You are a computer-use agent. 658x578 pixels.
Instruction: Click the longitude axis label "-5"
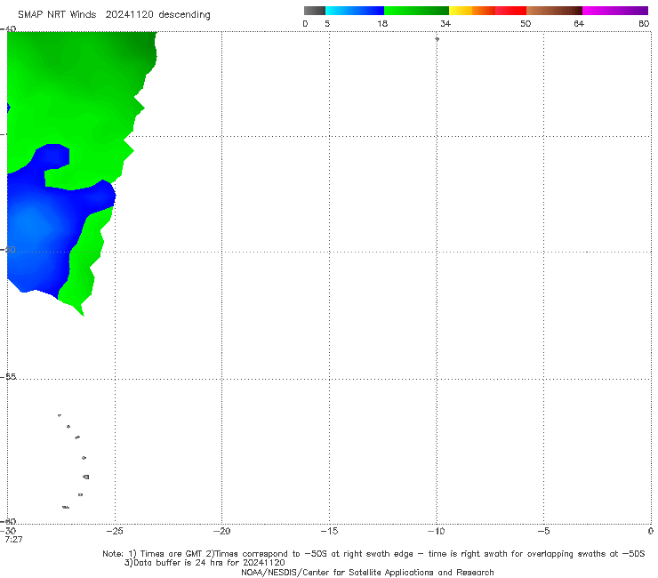click(x=543, y=531)
